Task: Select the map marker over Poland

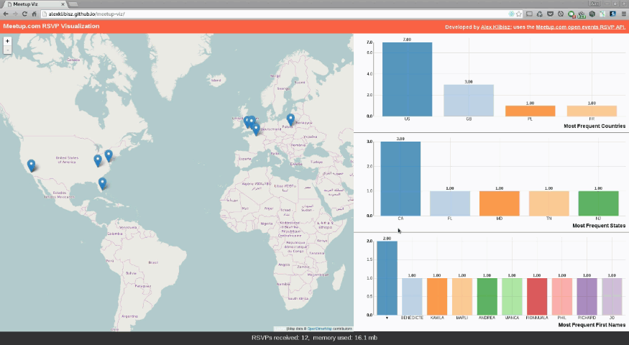Action: tap(290, 119)
